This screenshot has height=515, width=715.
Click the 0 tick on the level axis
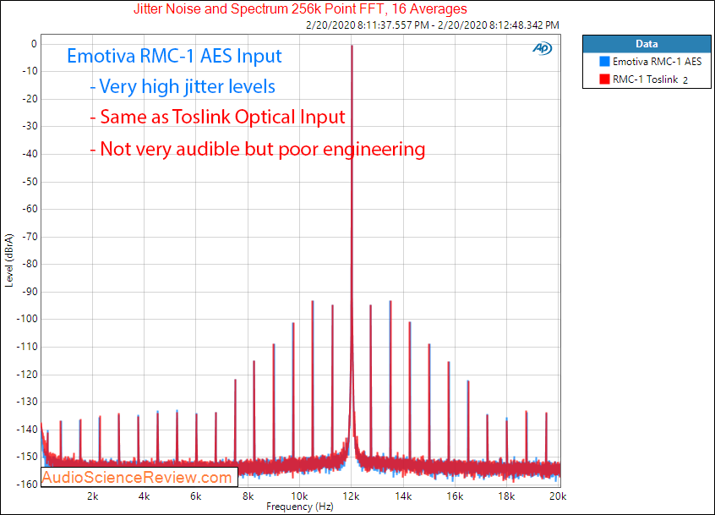tap(32, 43)
